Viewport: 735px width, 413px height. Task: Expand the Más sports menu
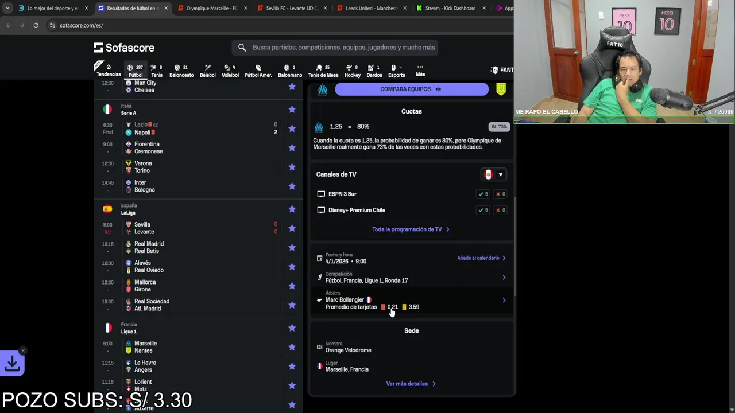click(420, 71)
